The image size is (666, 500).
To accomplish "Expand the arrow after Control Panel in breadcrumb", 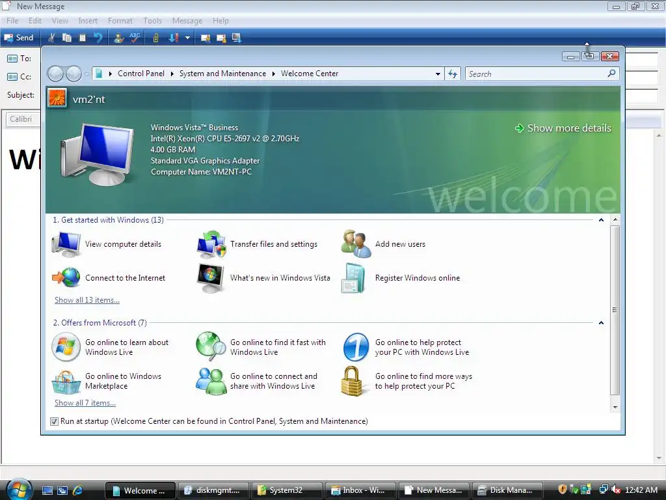I will [x=172, y=74].
